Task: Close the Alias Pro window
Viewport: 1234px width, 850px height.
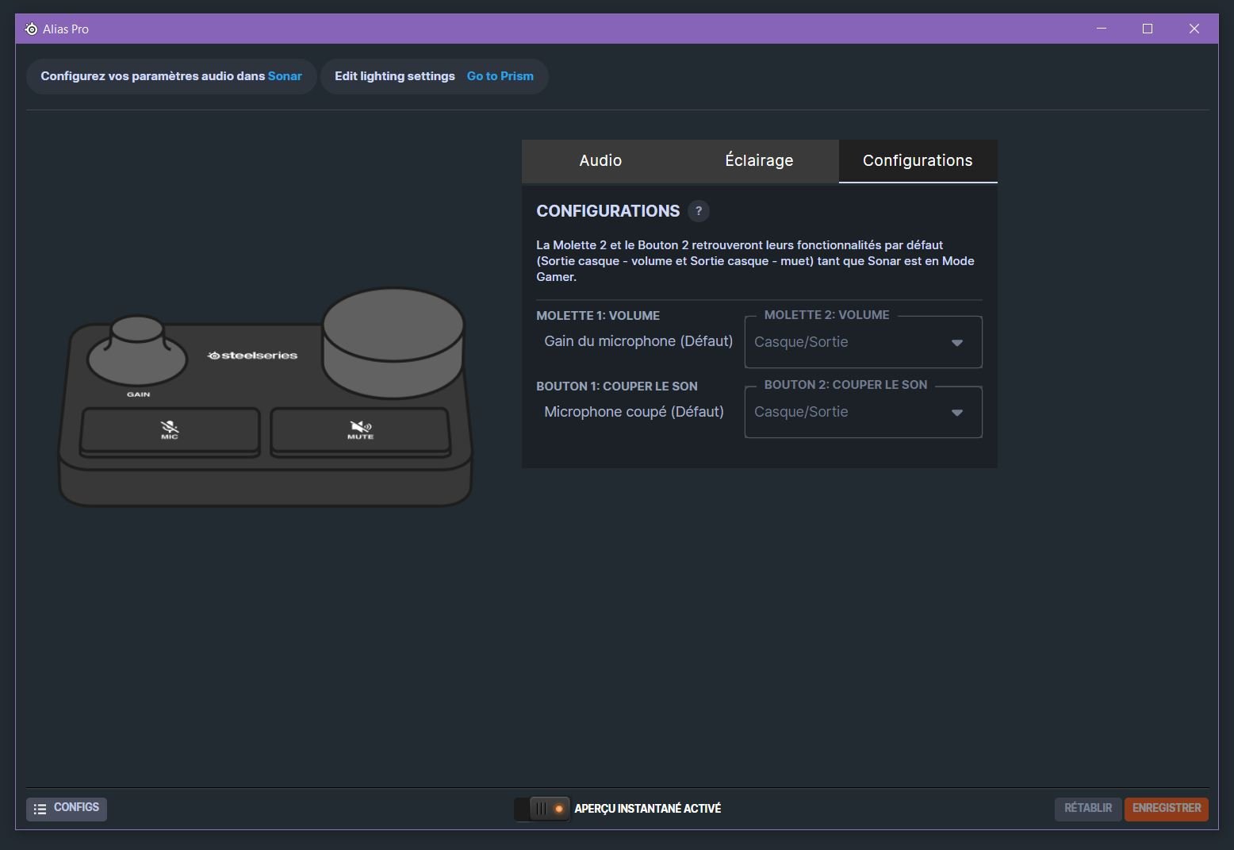Action: click(x=1194, y=29)
